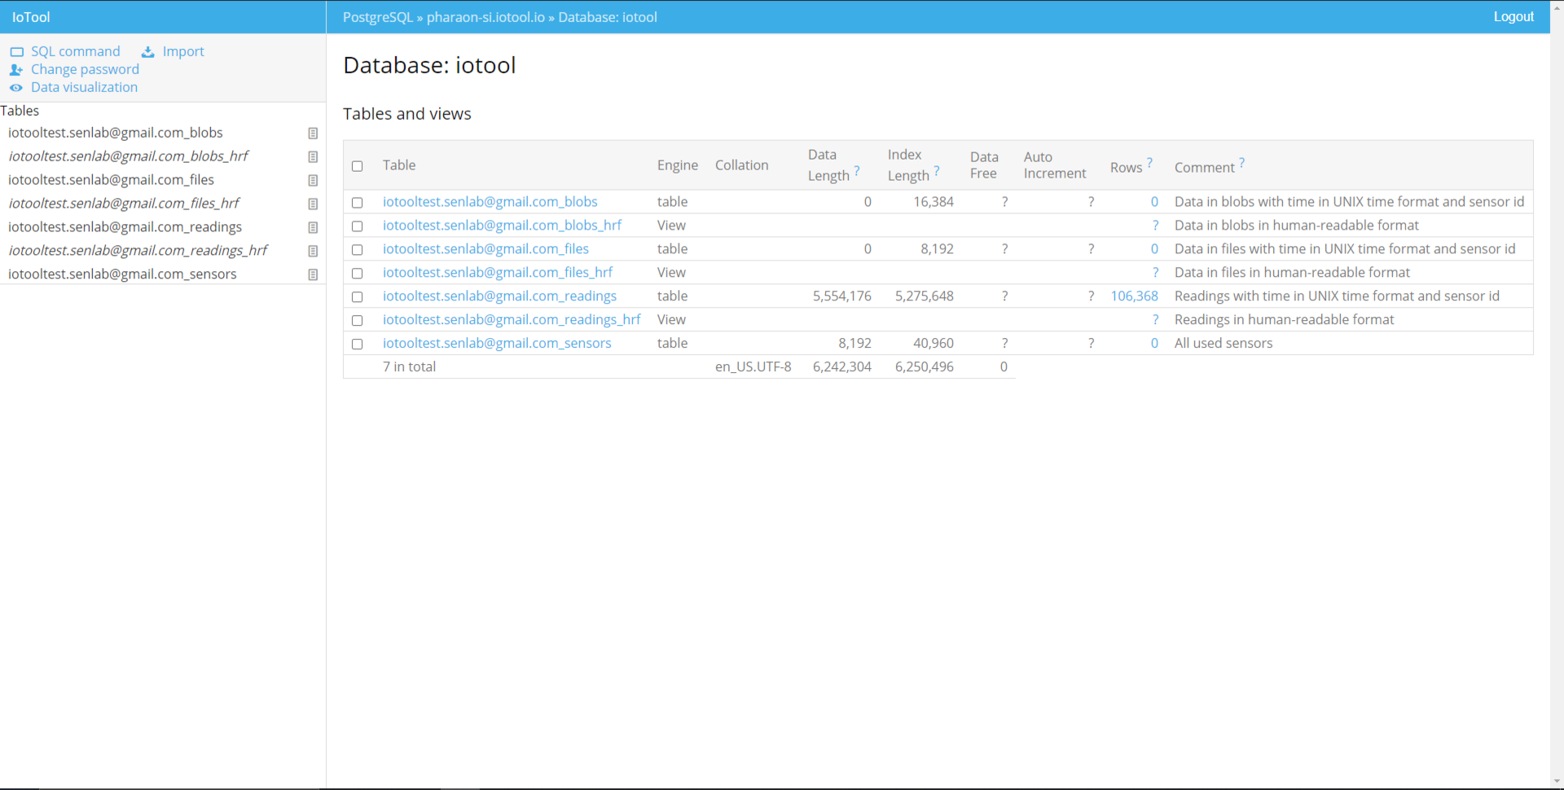Click the pharaon-si.iotool.io breadcrumb link
Image resolution: width=1564 pixels, height=790 pixels.
pyautogui.click(x=485, y=17)
